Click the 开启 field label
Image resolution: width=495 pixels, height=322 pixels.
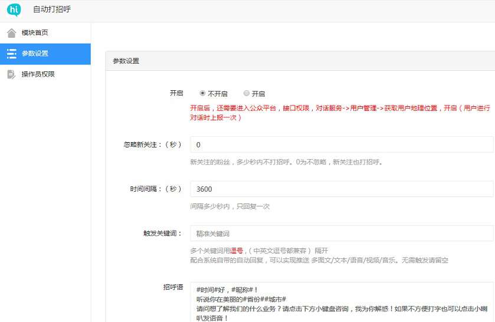point(176,93)
